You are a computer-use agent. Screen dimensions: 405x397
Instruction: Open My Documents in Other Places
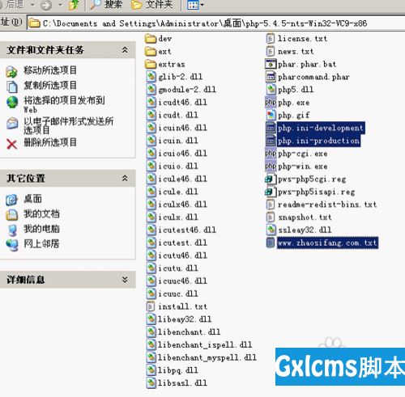coord(41,213)
